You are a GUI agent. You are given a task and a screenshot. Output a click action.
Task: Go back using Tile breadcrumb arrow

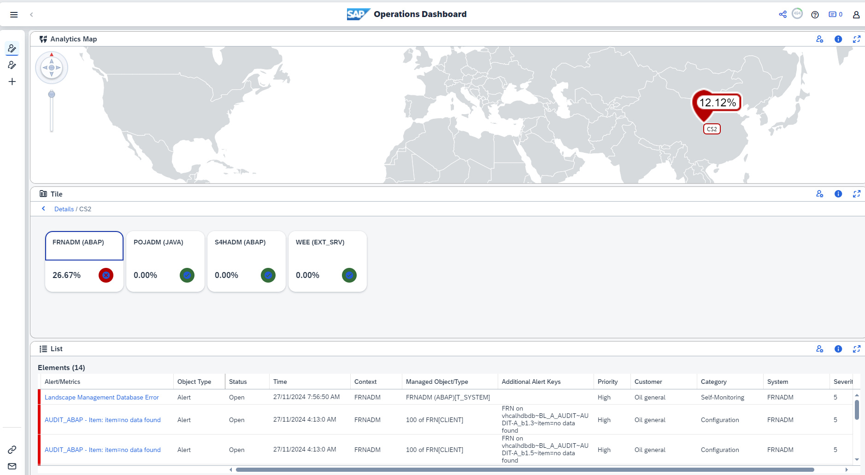tap(44, 209)
